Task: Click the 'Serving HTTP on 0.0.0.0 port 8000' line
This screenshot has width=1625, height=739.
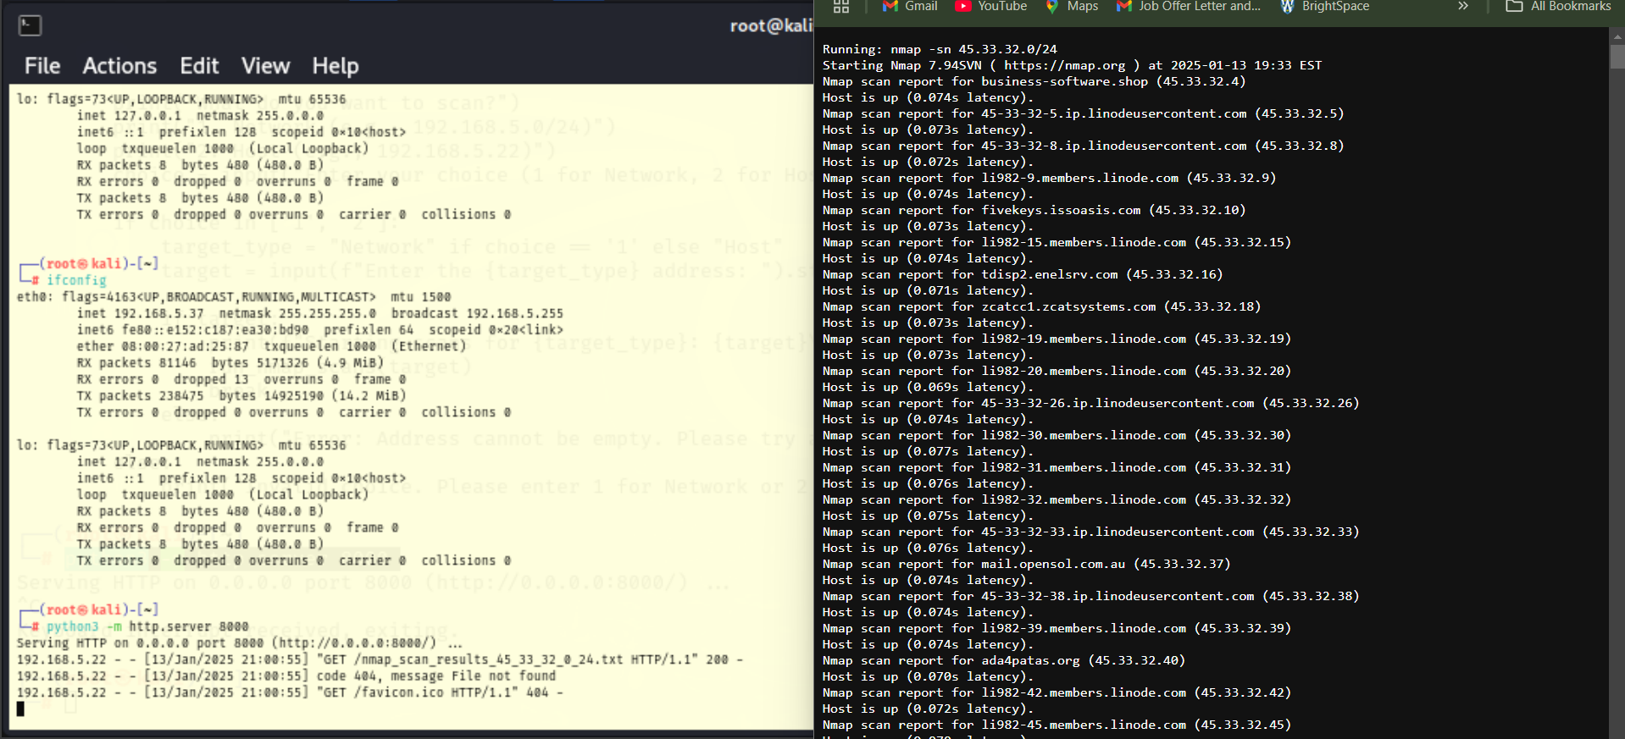Action: [x=240, y=642]
